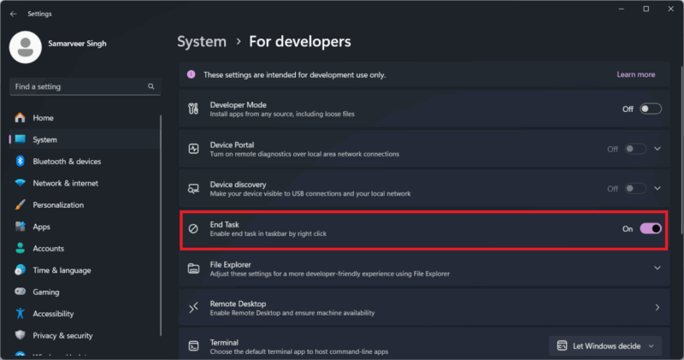
Task: Click the Find a setting search box
Action: (77, 86)
